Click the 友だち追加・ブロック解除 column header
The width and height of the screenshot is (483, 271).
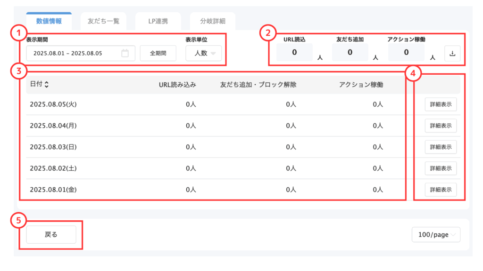(x=258, y=85)
